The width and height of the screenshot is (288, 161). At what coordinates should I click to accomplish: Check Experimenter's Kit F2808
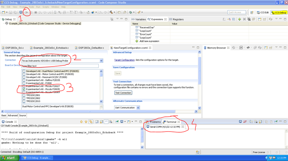pyautogui.click(x=24, y=83)
